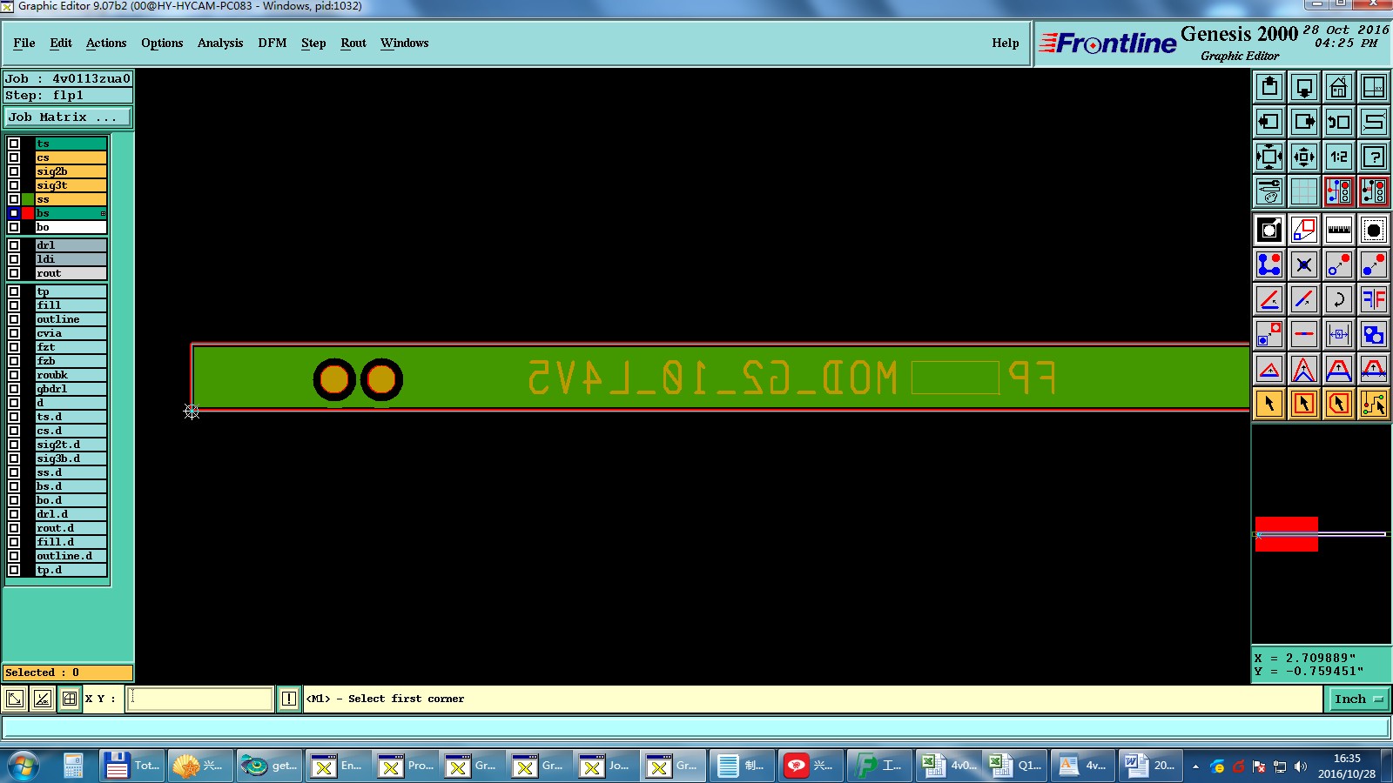Select layer name 'cvia' in layer list
This screenshot has width=1393, height=783.
click(x=71, y=333)
